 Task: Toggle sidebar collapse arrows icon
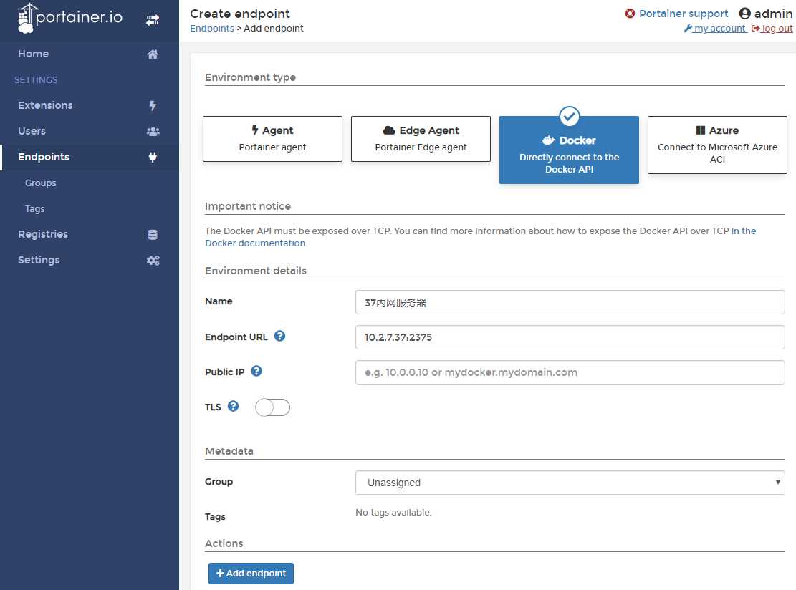tap(153, 20)
